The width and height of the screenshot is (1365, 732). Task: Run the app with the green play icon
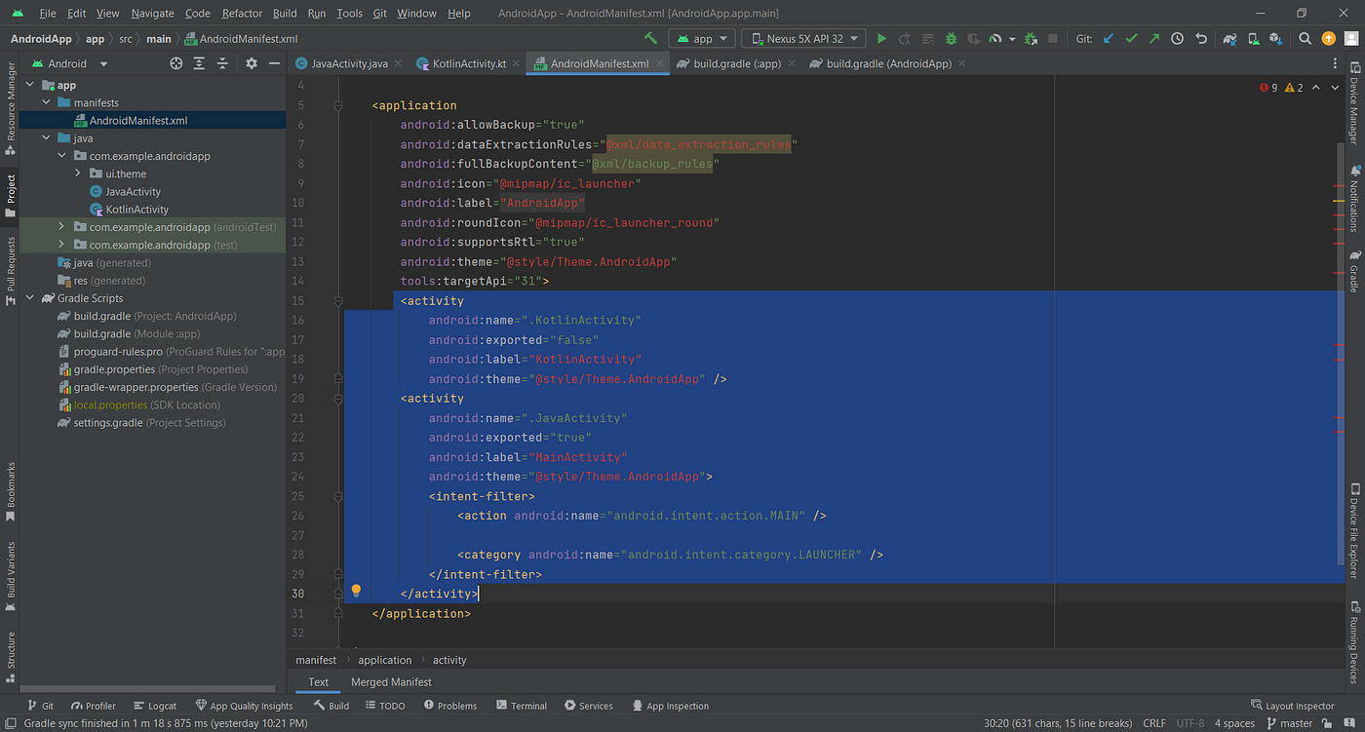pyautogui.click(x=881, y=38)
